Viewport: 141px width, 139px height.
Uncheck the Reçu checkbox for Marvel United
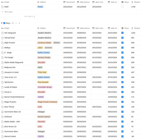(122, 136)
